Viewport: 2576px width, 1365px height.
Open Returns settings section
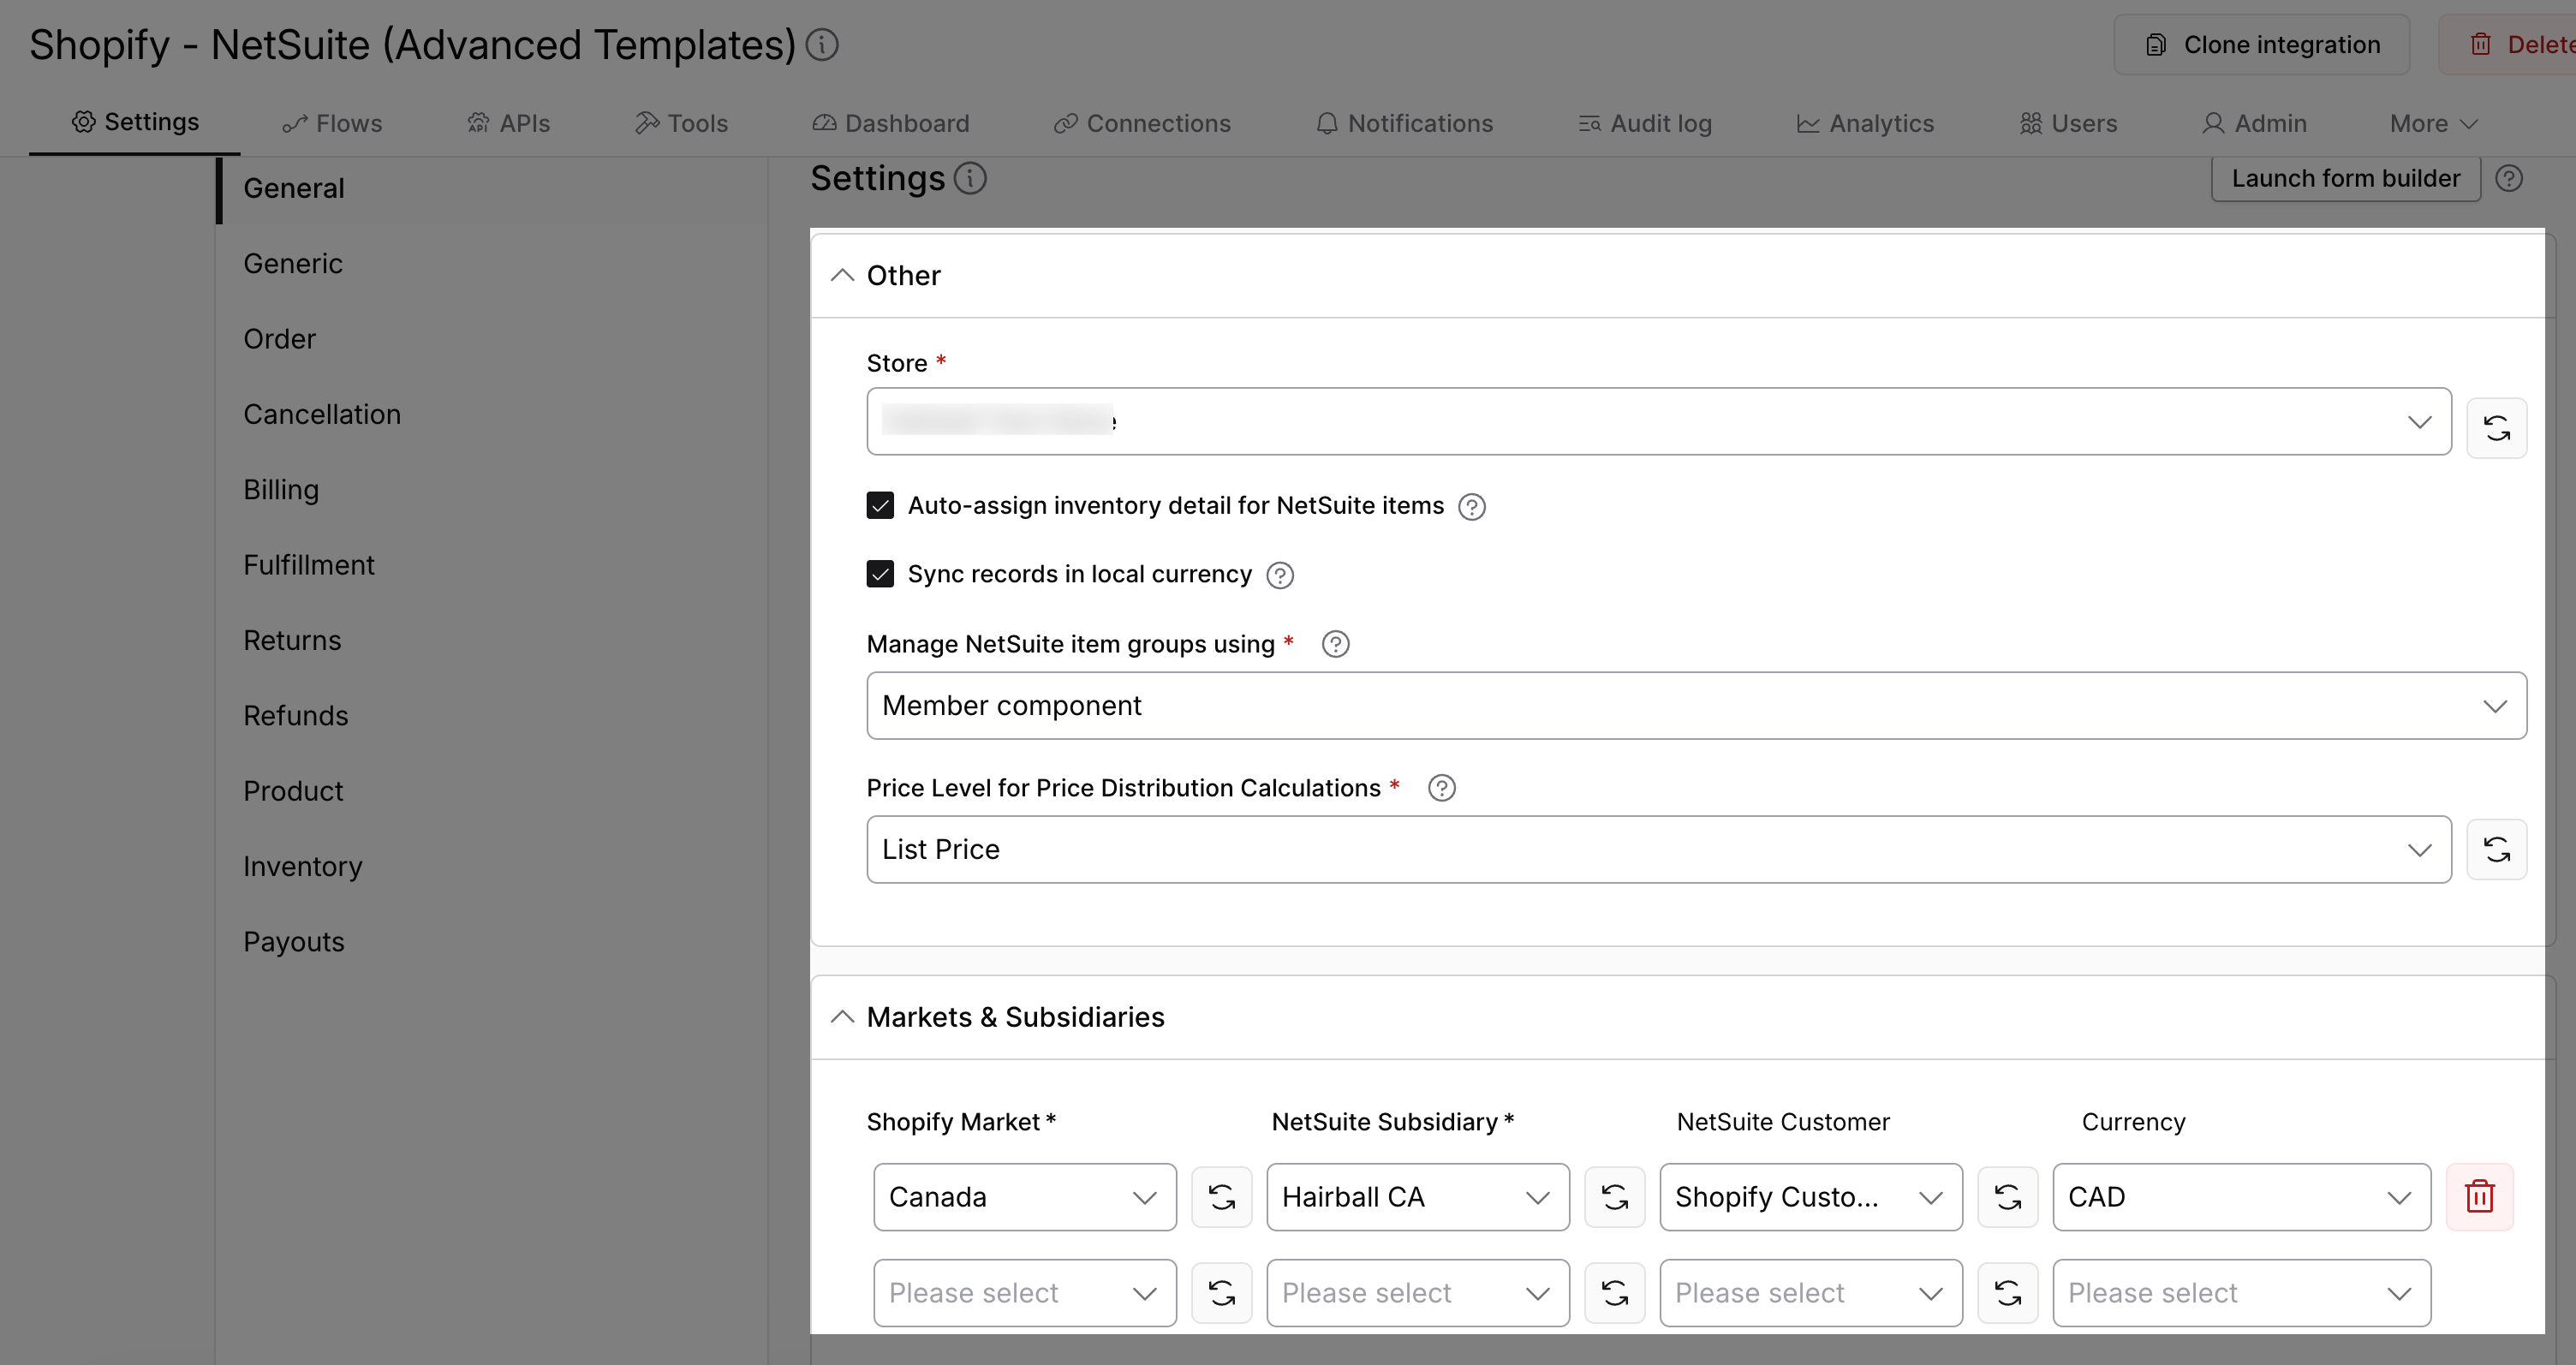point(292,641)
